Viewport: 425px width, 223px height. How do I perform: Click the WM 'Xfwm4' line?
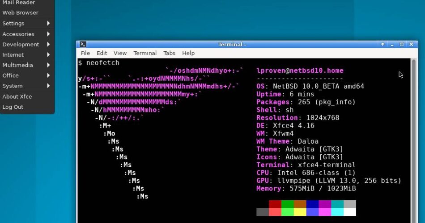[x=275, y=133]
